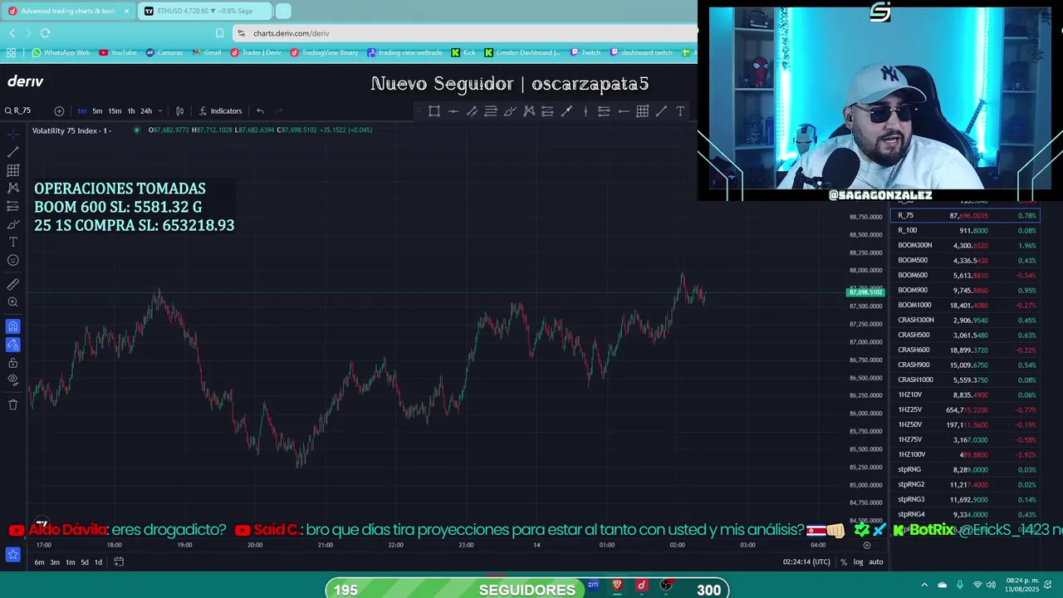Open the WhatsApp Web bookmark

click(61, 52)
